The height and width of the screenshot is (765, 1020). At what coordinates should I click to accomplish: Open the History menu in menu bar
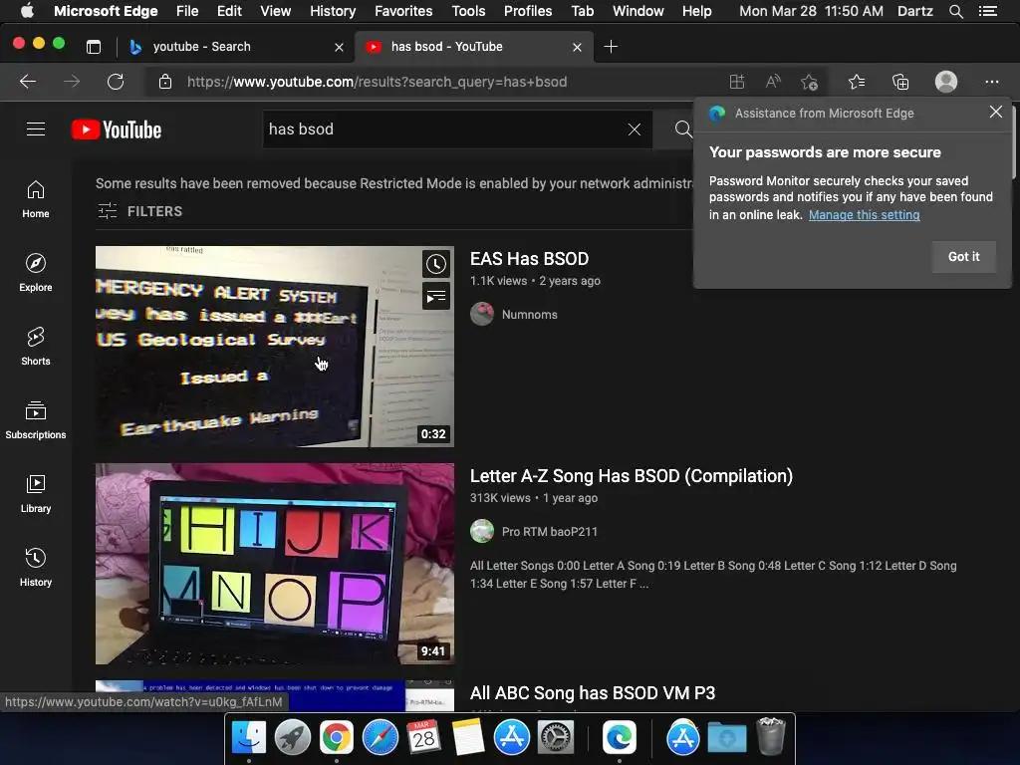tap(333, 11)
